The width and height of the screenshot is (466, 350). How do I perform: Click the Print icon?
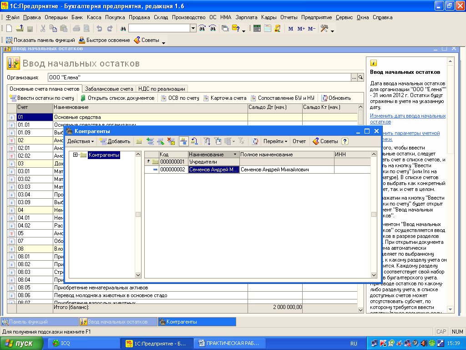(x=76, y=28)
